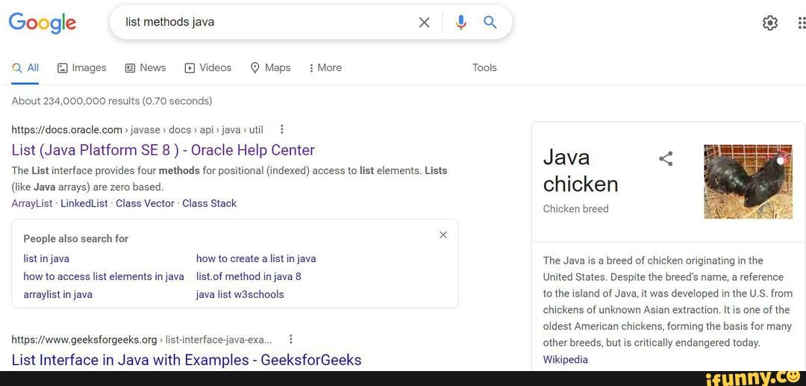Switch to the News tab
The height and width of the screenshot is (386, 806).
coord(146,68)
